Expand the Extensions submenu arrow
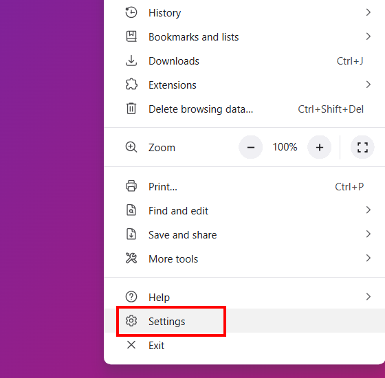 368,85
